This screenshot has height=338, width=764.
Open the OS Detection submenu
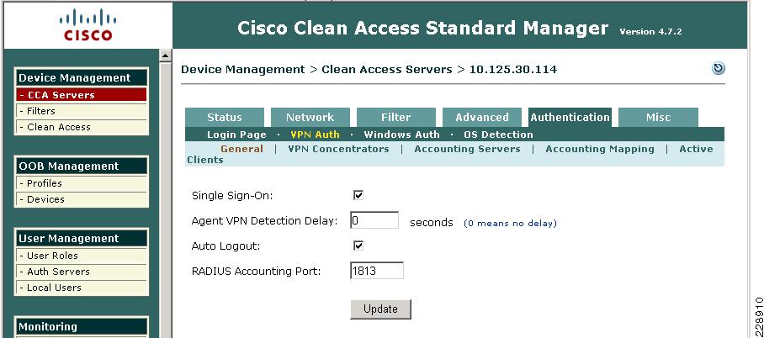pos(498,135)
